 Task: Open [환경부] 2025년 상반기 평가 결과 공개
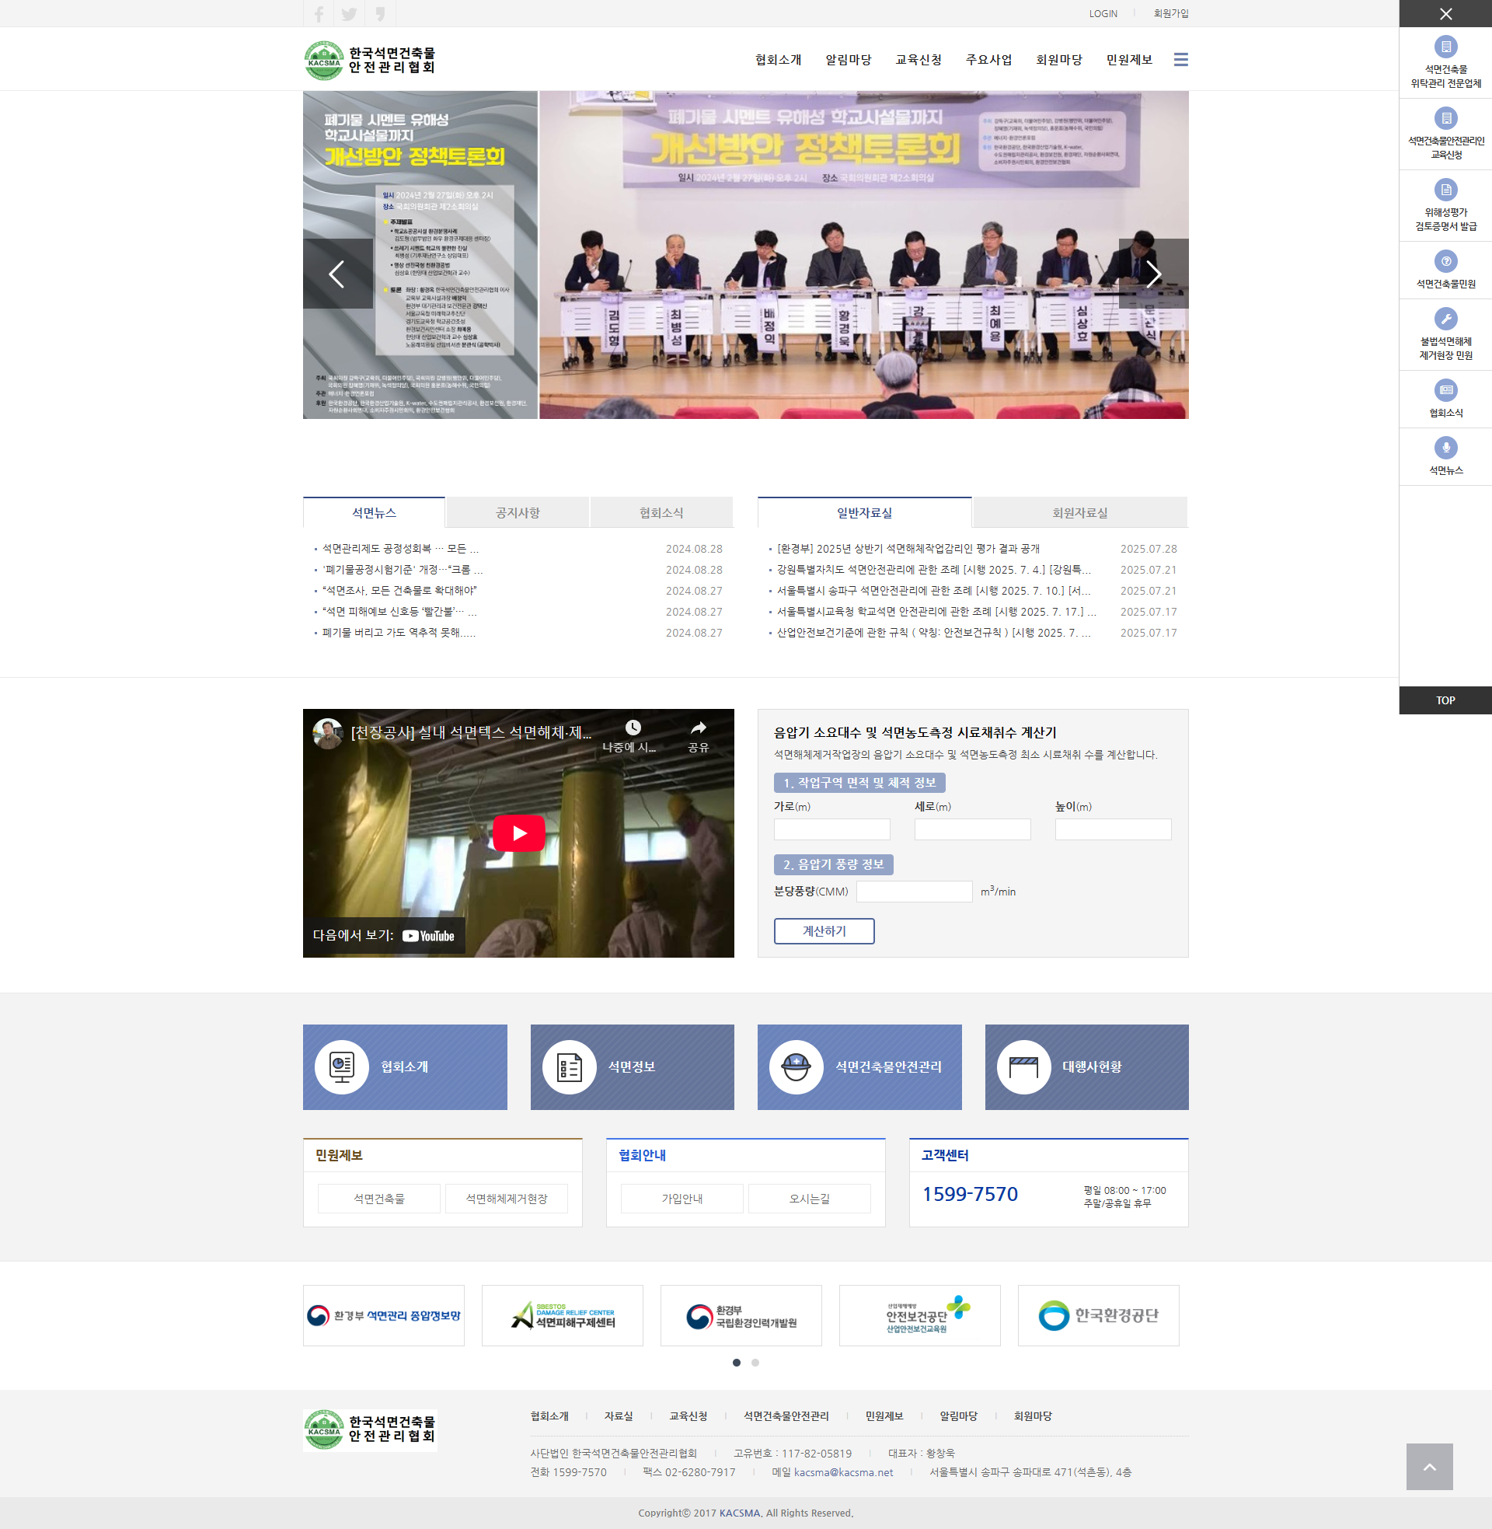point(908,549)
